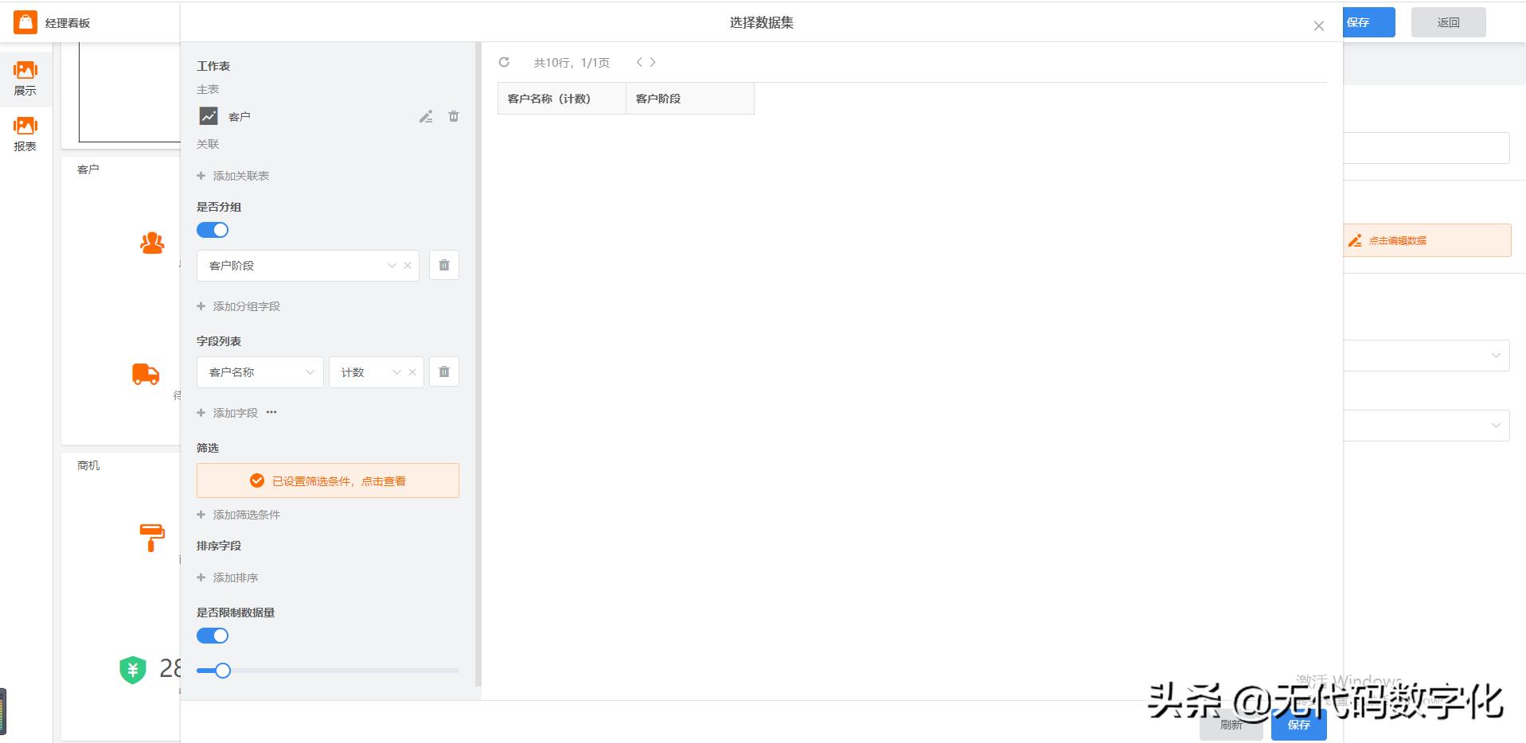Refresh the dataset preview

click(x=505, y=61)
